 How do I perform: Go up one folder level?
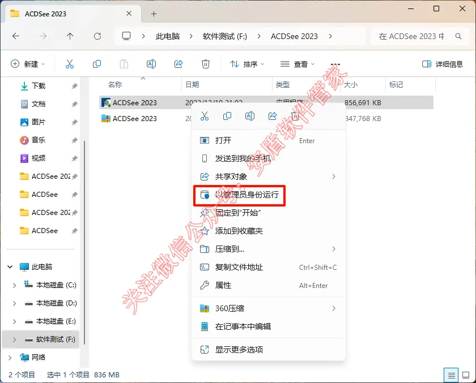pyautogui.click(x=70, y=36)
